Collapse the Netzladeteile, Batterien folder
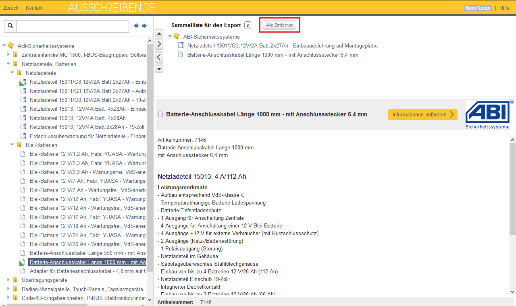Viewport: 516px width, 306px height. (x=8, y=64)
